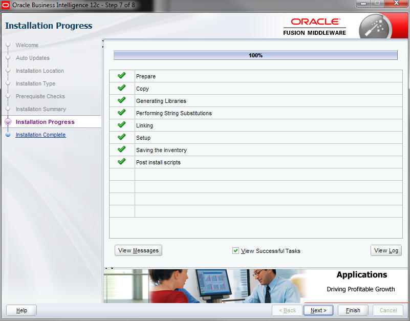Screen dimensions: 410x321
Task: Click the Oracle Fusion Middleware logo
Action: 315,27
